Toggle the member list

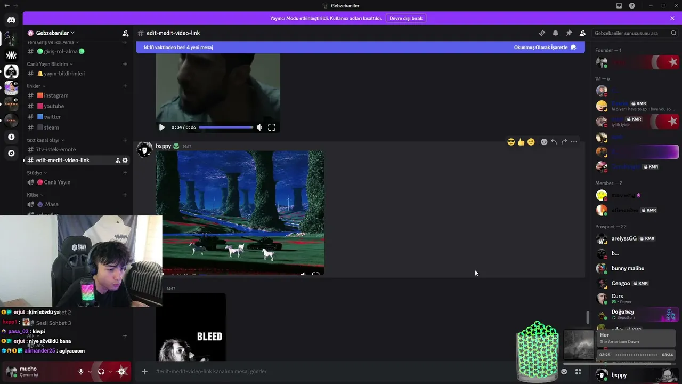[x=582, y=33]
